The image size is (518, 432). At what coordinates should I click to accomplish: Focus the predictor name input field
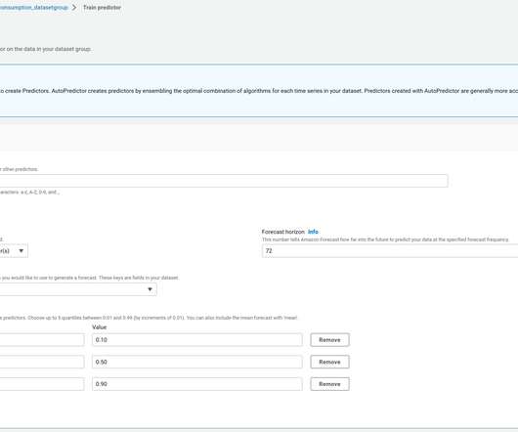click(224, 181)
